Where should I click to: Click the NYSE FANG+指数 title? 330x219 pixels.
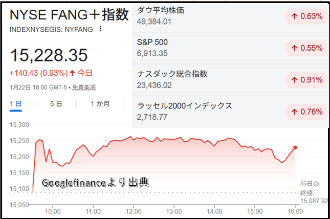[69, 14]
